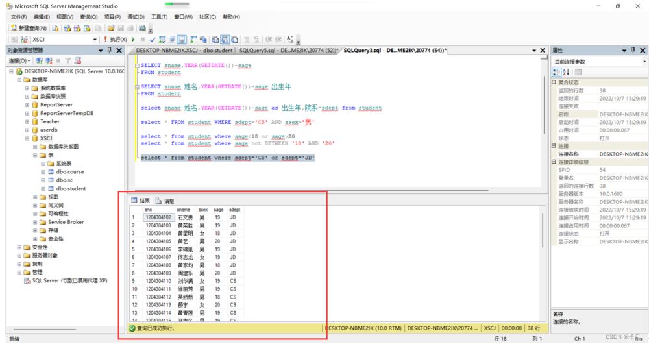Select dbo.student table in the tree
Image resolution: width=649 pixels, height=344 pixels.
point(71,188)
